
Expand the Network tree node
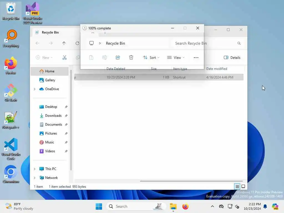[34, 178]
